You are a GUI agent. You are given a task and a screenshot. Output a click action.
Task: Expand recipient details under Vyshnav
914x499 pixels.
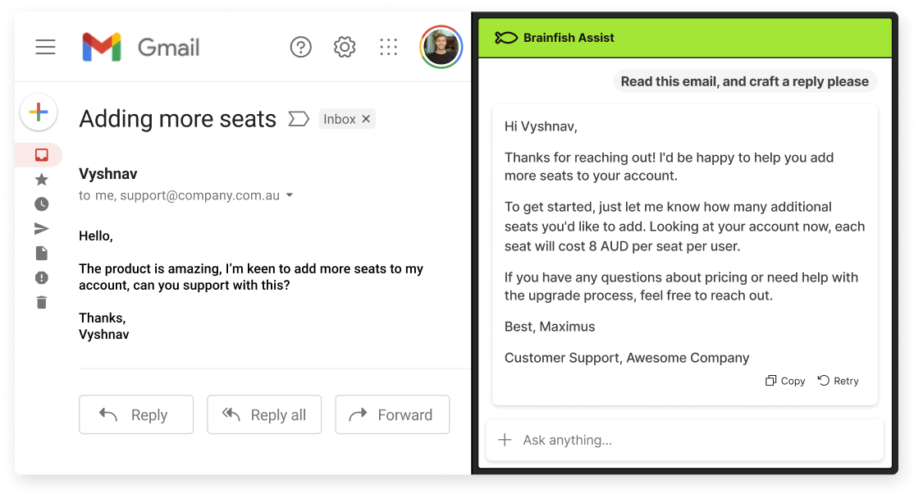(289, 195)
